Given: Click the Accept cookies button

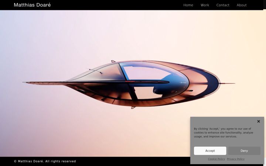Looking at the screenshot, I should 210,151.
